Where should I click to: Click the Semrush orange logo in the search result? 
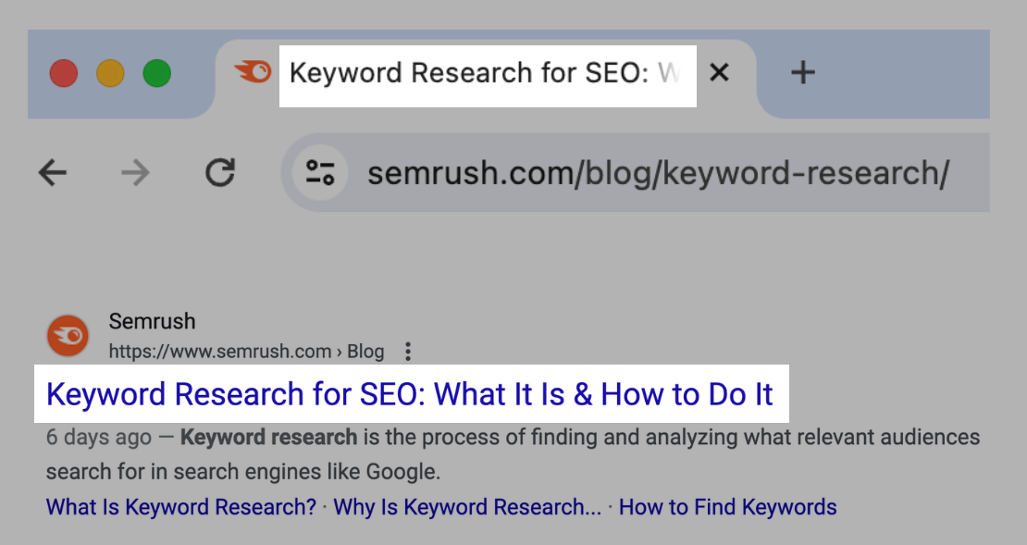(x=67, y=335)
